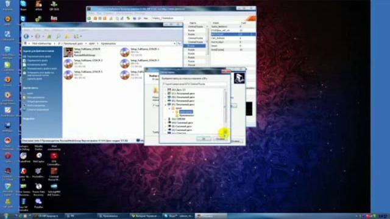Screen dimensions: 390x219
Task: Open the NetCaptor desktop icon
Action: coord(39,158)
